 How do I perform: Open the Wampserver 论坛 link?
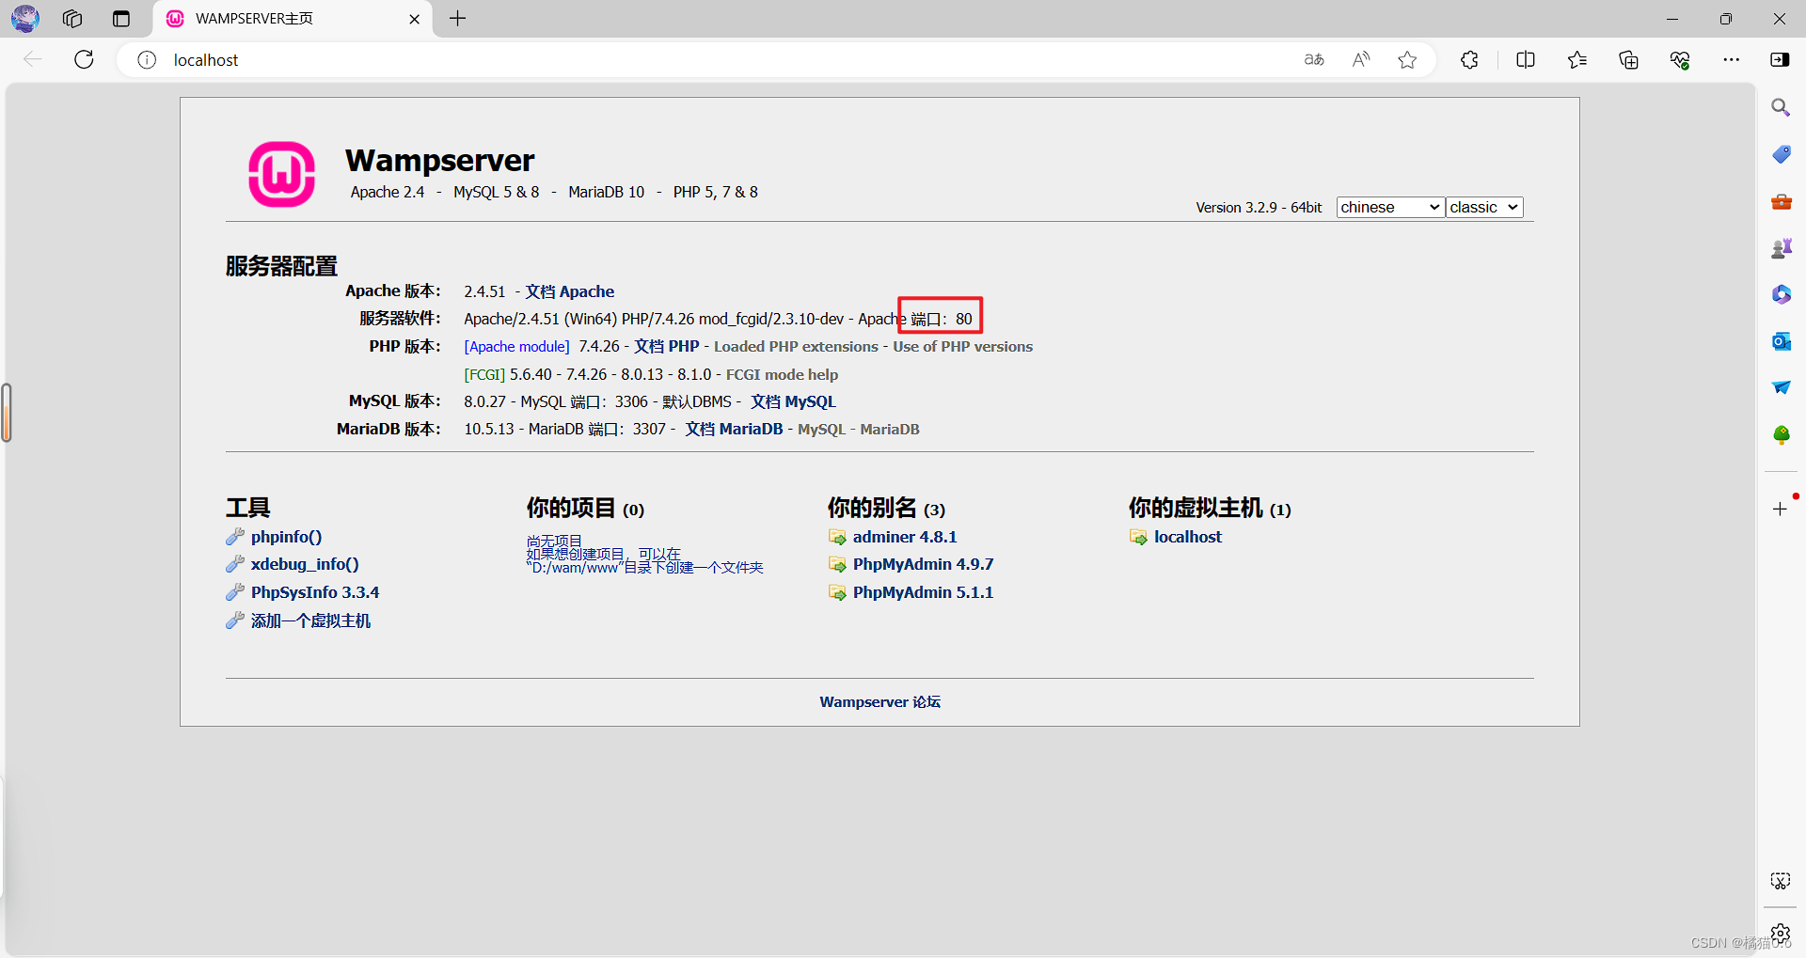(879, 701)
